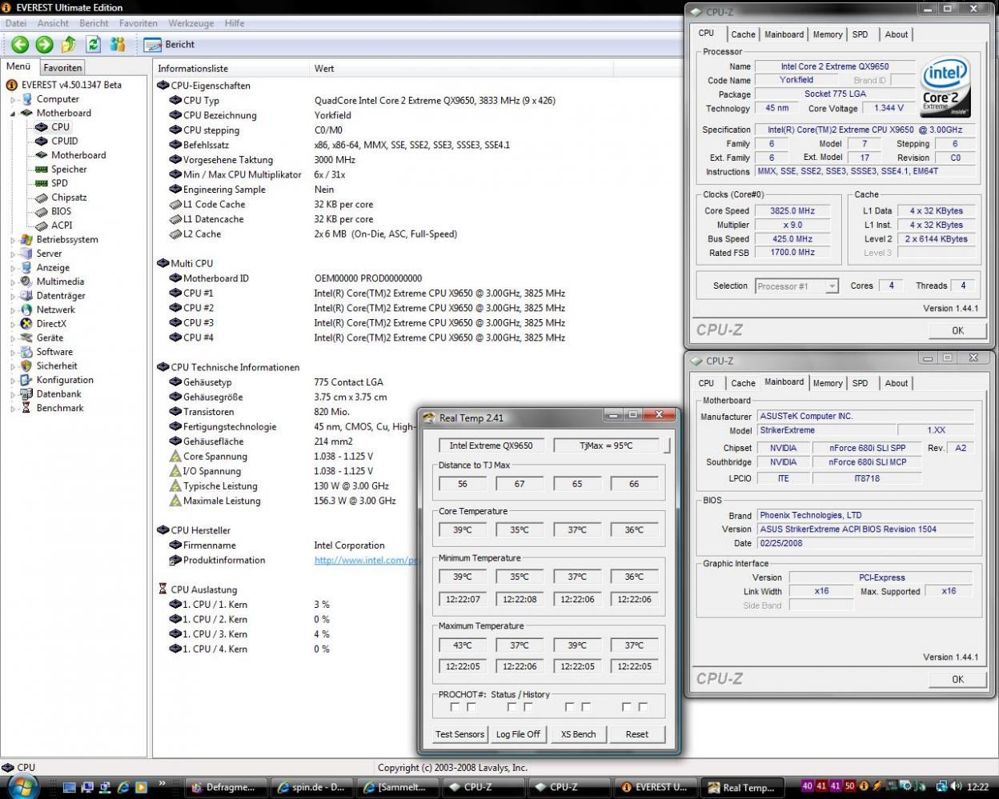Select the CPUID chip item in the tree

(x=57, y=141)
